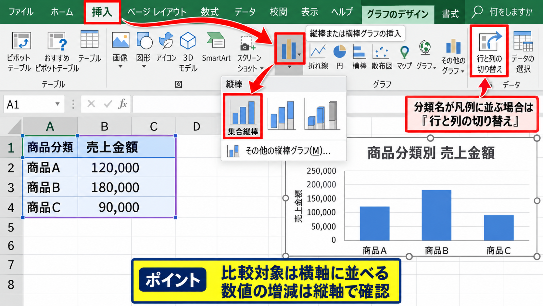Open the column or bar chart insert button
The width and height of the screenshot is (543, 306).
click(x=289, y=49)
